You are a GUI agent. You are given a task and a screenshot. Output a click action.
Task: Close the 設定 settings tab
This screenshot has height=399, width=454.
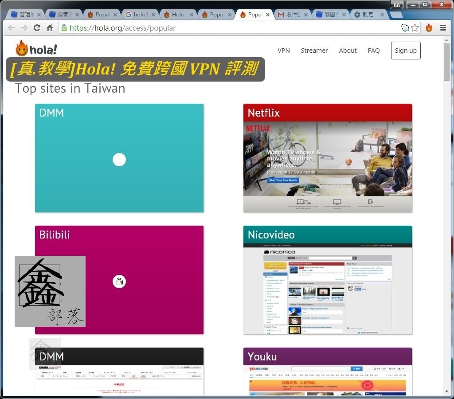pos(382,15)
